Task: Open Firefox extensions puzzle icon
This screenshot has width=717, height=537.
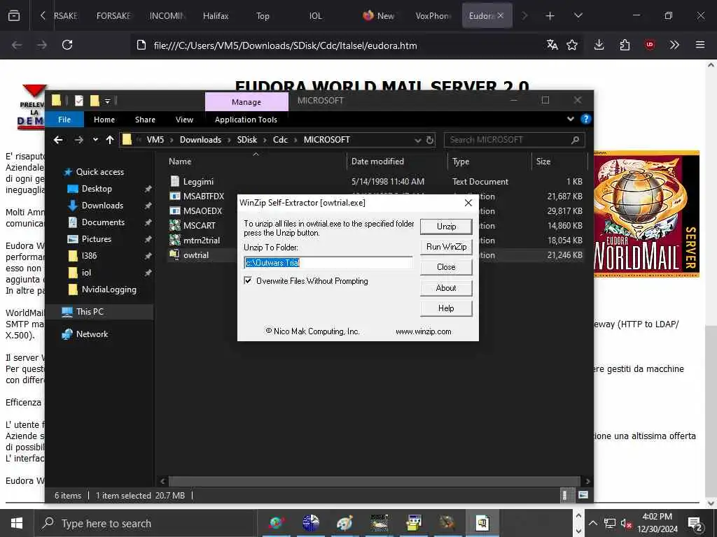Action: [625, 45]
